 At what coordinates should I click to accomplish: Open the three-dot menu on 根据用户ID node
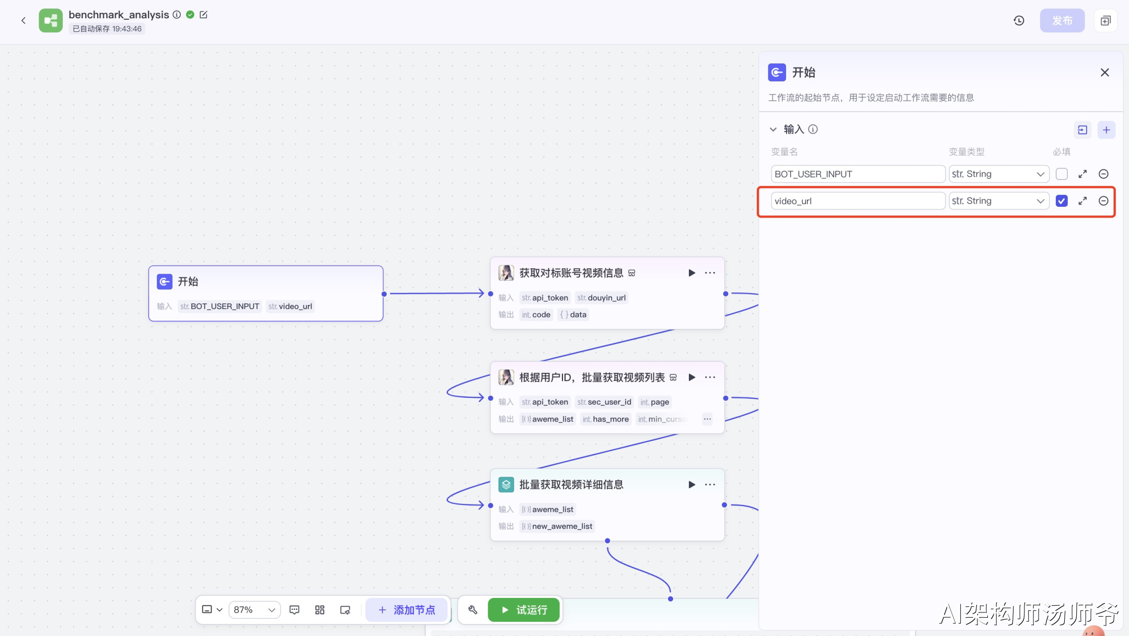point(710,378)
